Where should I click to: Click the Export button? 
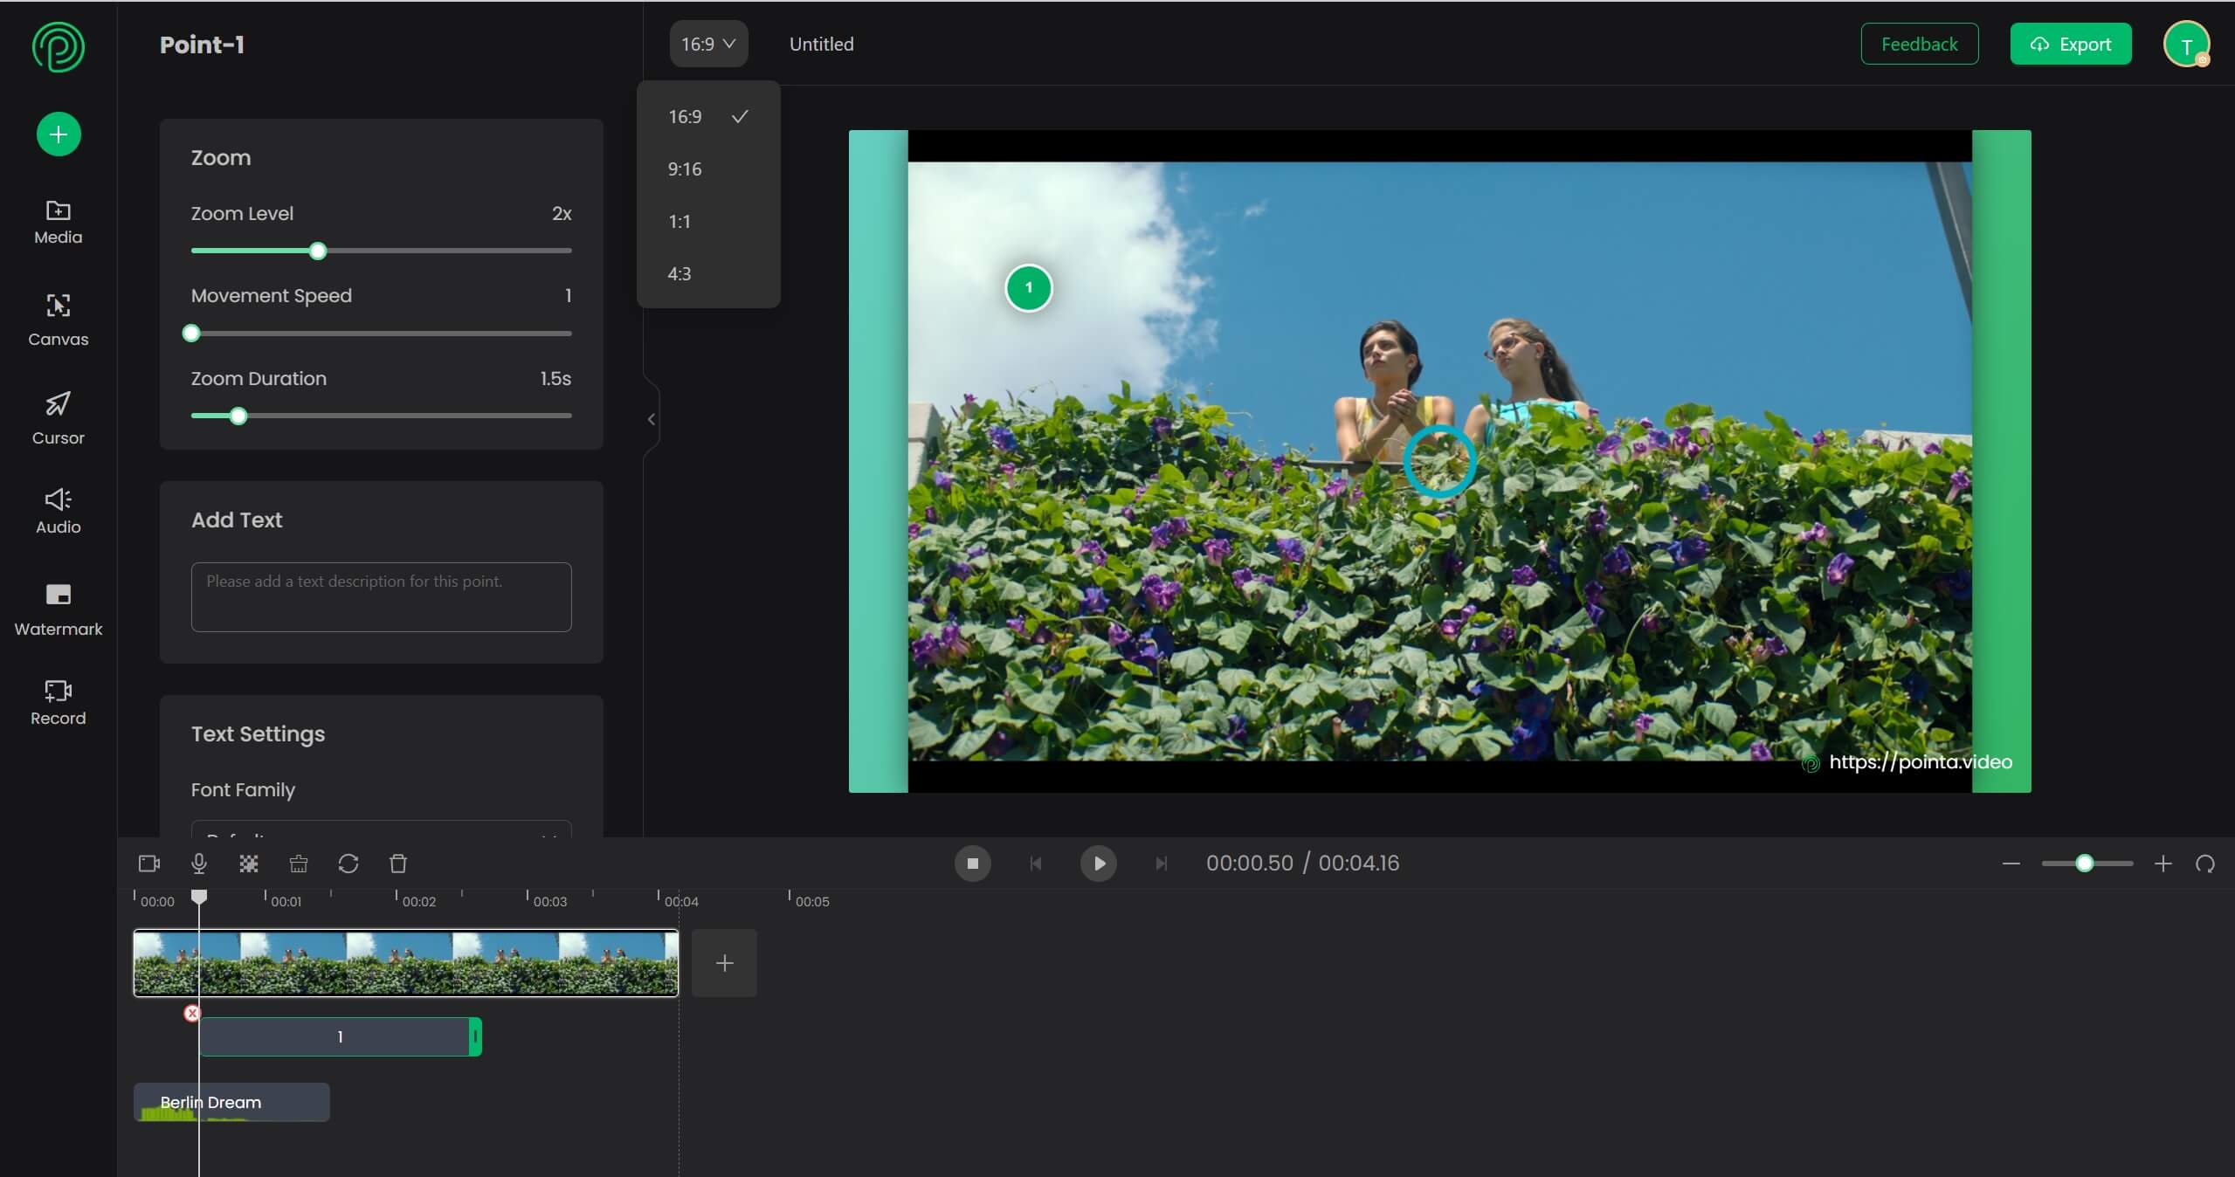2071,43
